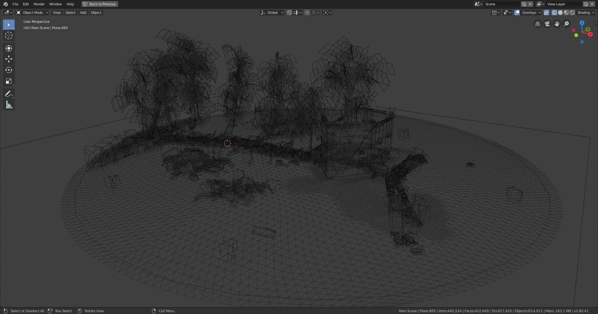Toggle proportional editing

[x=307, y=13]
